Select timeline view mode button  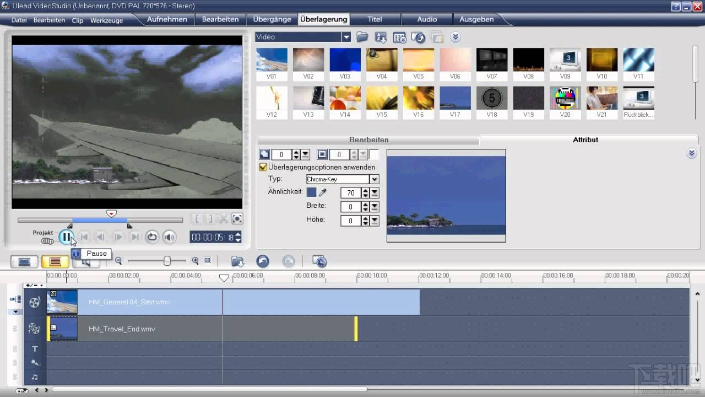click(x=55, y=262)
